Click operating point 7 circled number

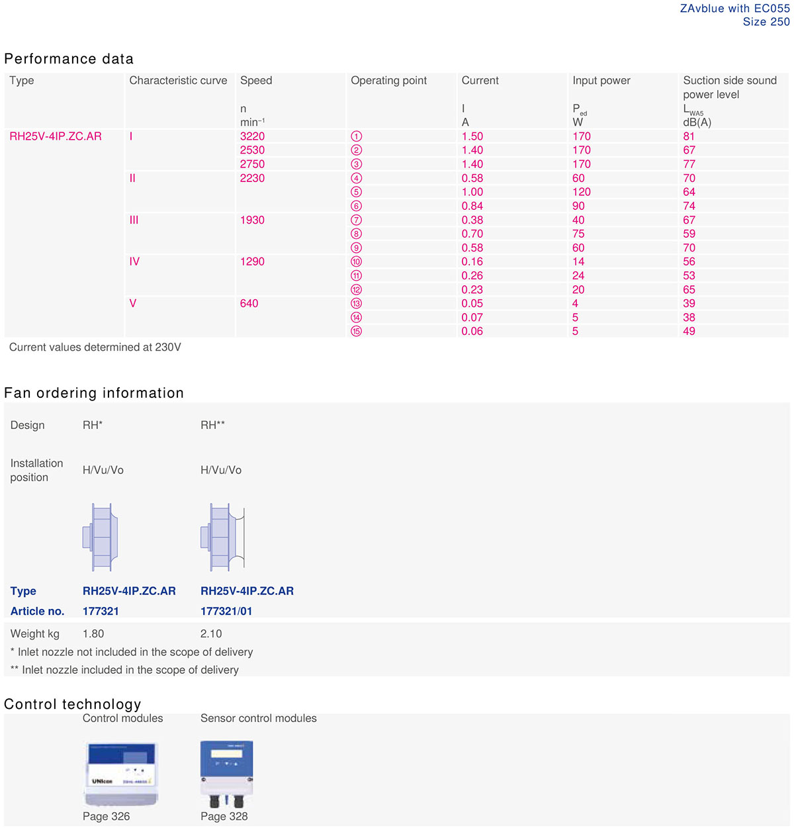(357, 220)
